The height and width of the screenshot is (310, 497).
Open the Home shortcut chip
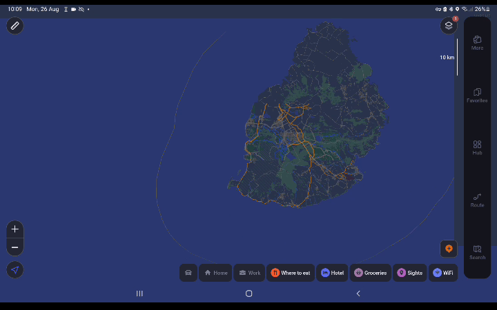(215, 273)
